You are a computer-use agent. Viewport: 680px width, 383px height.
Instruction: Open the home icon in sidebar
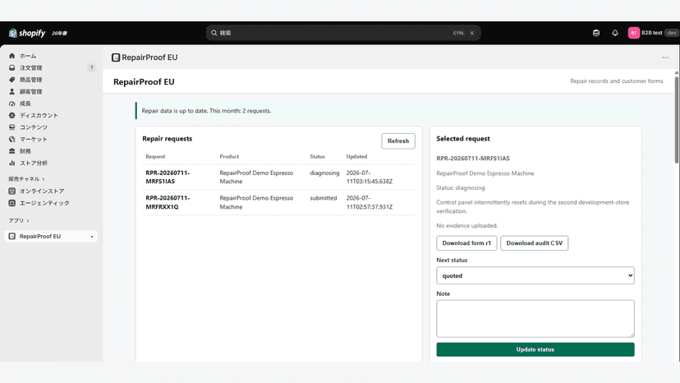point(12,56)
